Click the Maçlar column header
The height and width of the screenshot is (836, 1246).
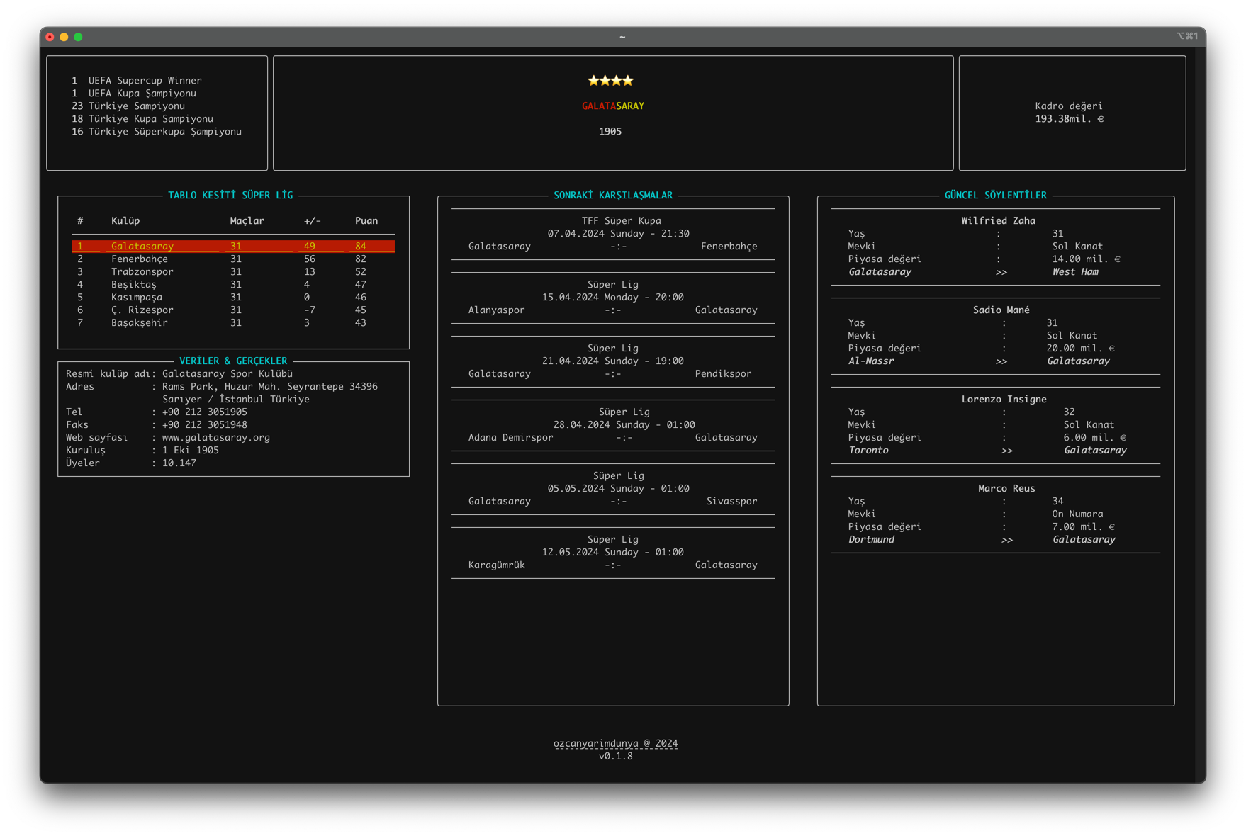247,220
